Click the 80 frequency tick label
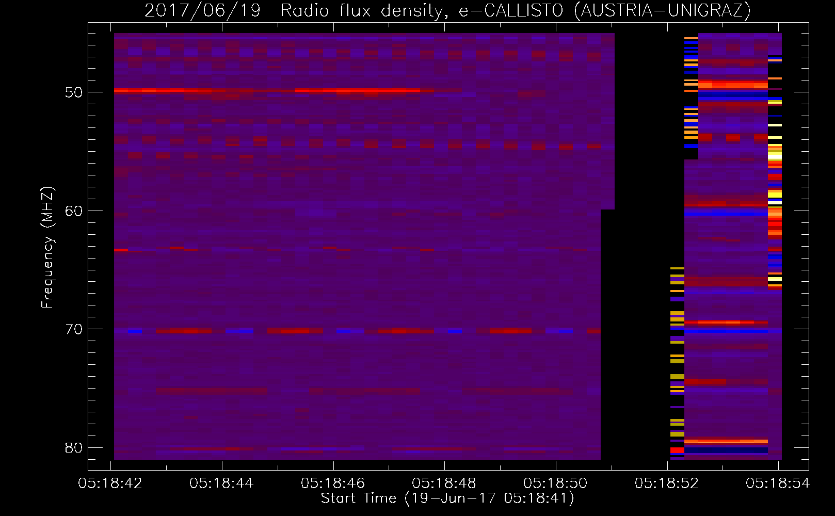 tap(74, 447)
